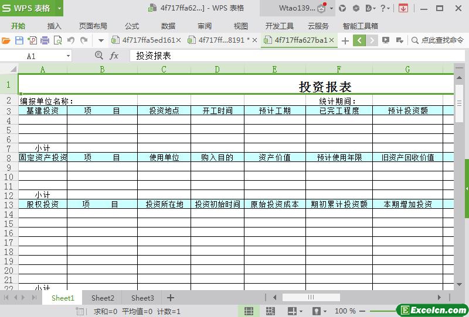Select column C header
The image size is (469, 317).
164,69
